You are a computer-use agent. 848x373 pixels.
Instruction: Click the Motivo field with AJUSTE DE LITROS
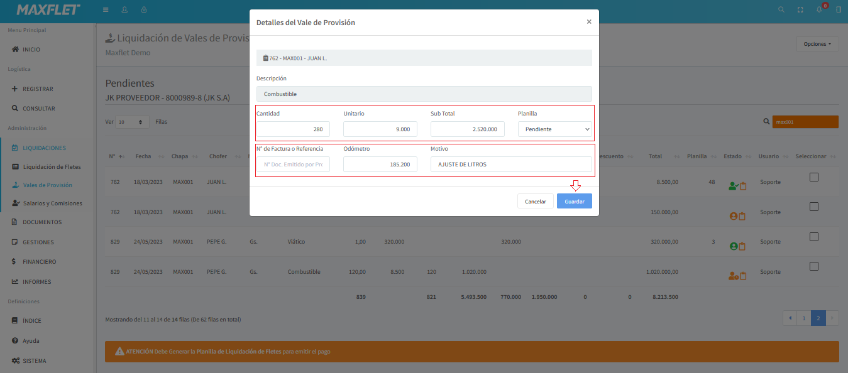511,165
